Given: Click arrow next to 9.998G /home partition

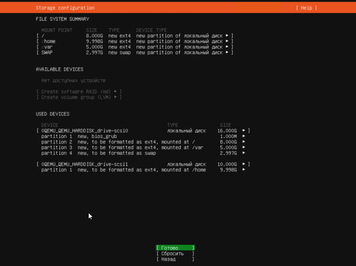Looking at the screenshot, I should coord(244,170).
